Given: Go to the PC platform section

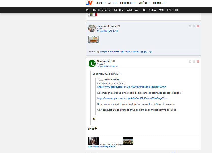Looking at the screenshot, I should pyautogui.click(x=88, y=10).
